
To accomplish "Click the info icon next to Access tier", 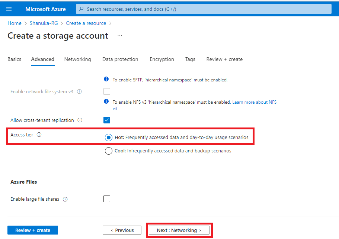I will tap(39, 135).
